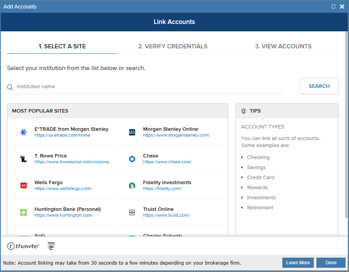Click the Learn More button
Viewport: 349px width, 272px height.
[x=298, y=263]
